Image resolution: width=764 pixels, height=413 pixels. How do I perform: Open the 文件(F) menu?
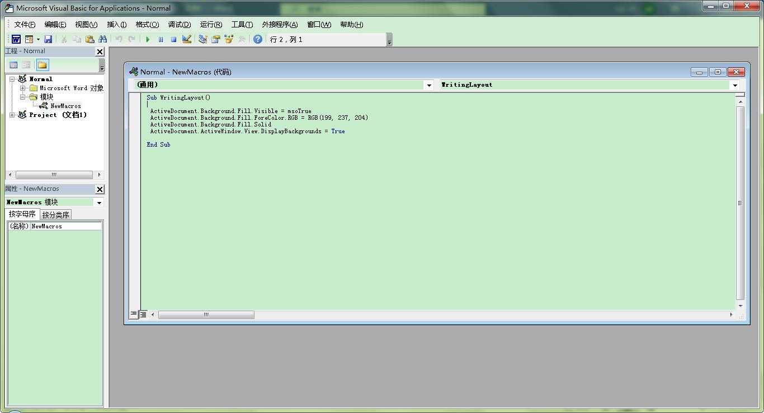coord(25,25)
